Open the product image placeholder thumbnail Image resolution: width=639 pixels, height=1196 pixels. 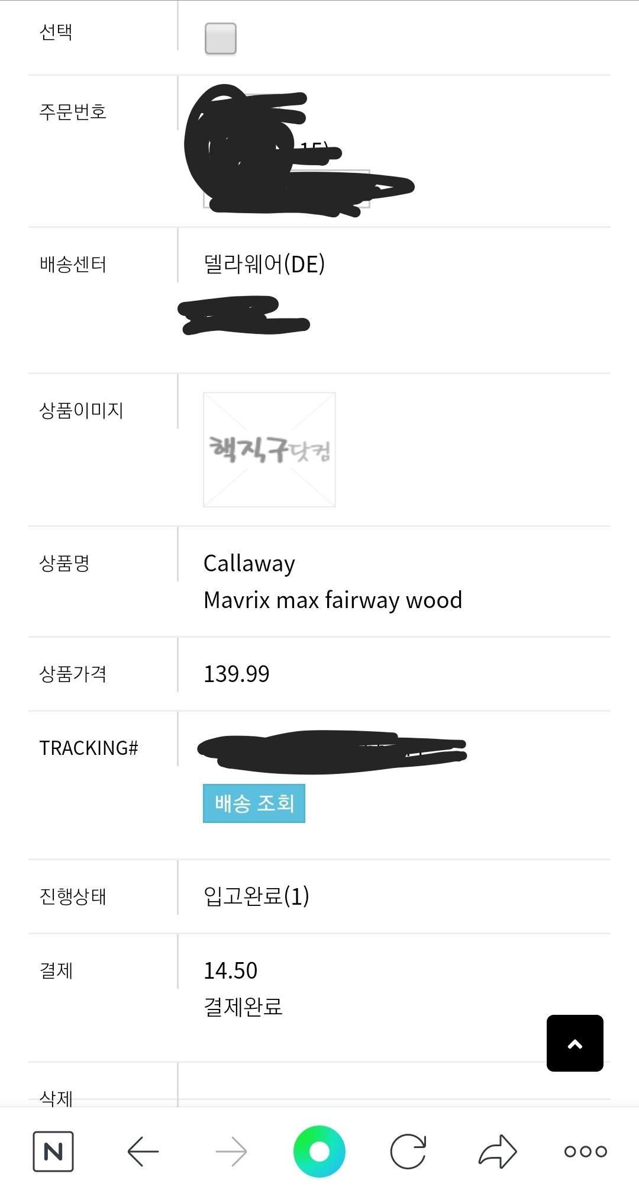click(269, 449)
